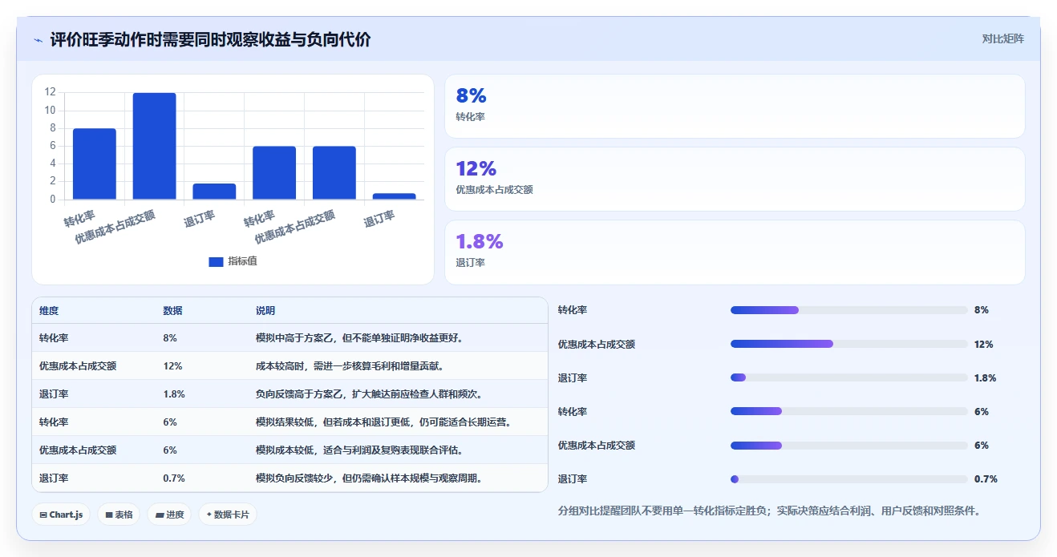Open the 8% 转化率 data card

coord(735,107)
